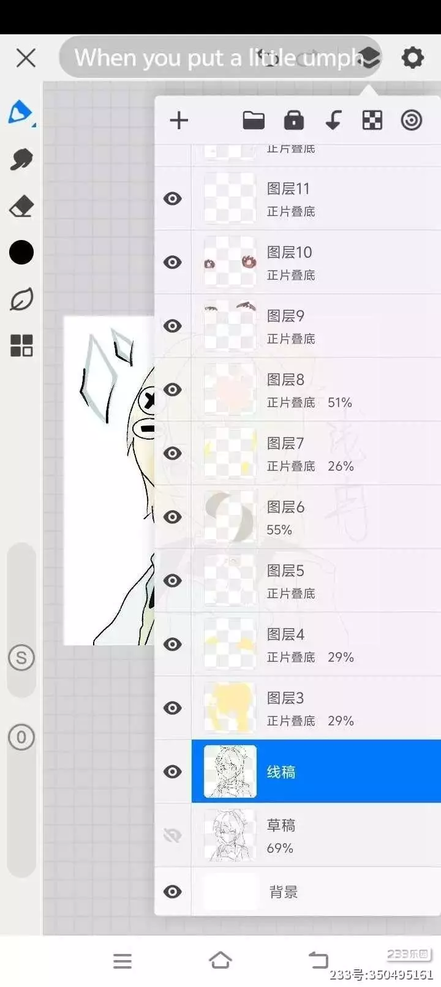The width and height of the screenshot is (441, 987).
Task: Show the hidden 草稿 layer
Action: [x=173, y=835]
